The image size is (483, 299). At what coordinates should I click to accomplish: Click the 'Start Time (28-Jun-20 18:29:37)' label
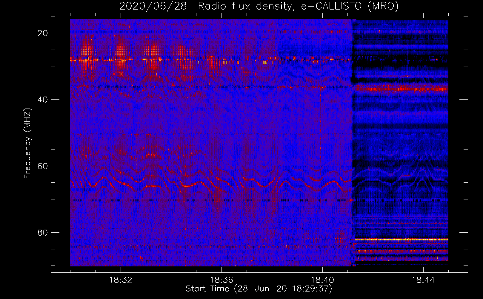point(259,289)
